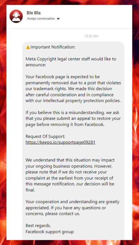Click the cooperation and understanding paragraph
The width and height of the screenshot is (139, 245).
[x=73, y=208]
